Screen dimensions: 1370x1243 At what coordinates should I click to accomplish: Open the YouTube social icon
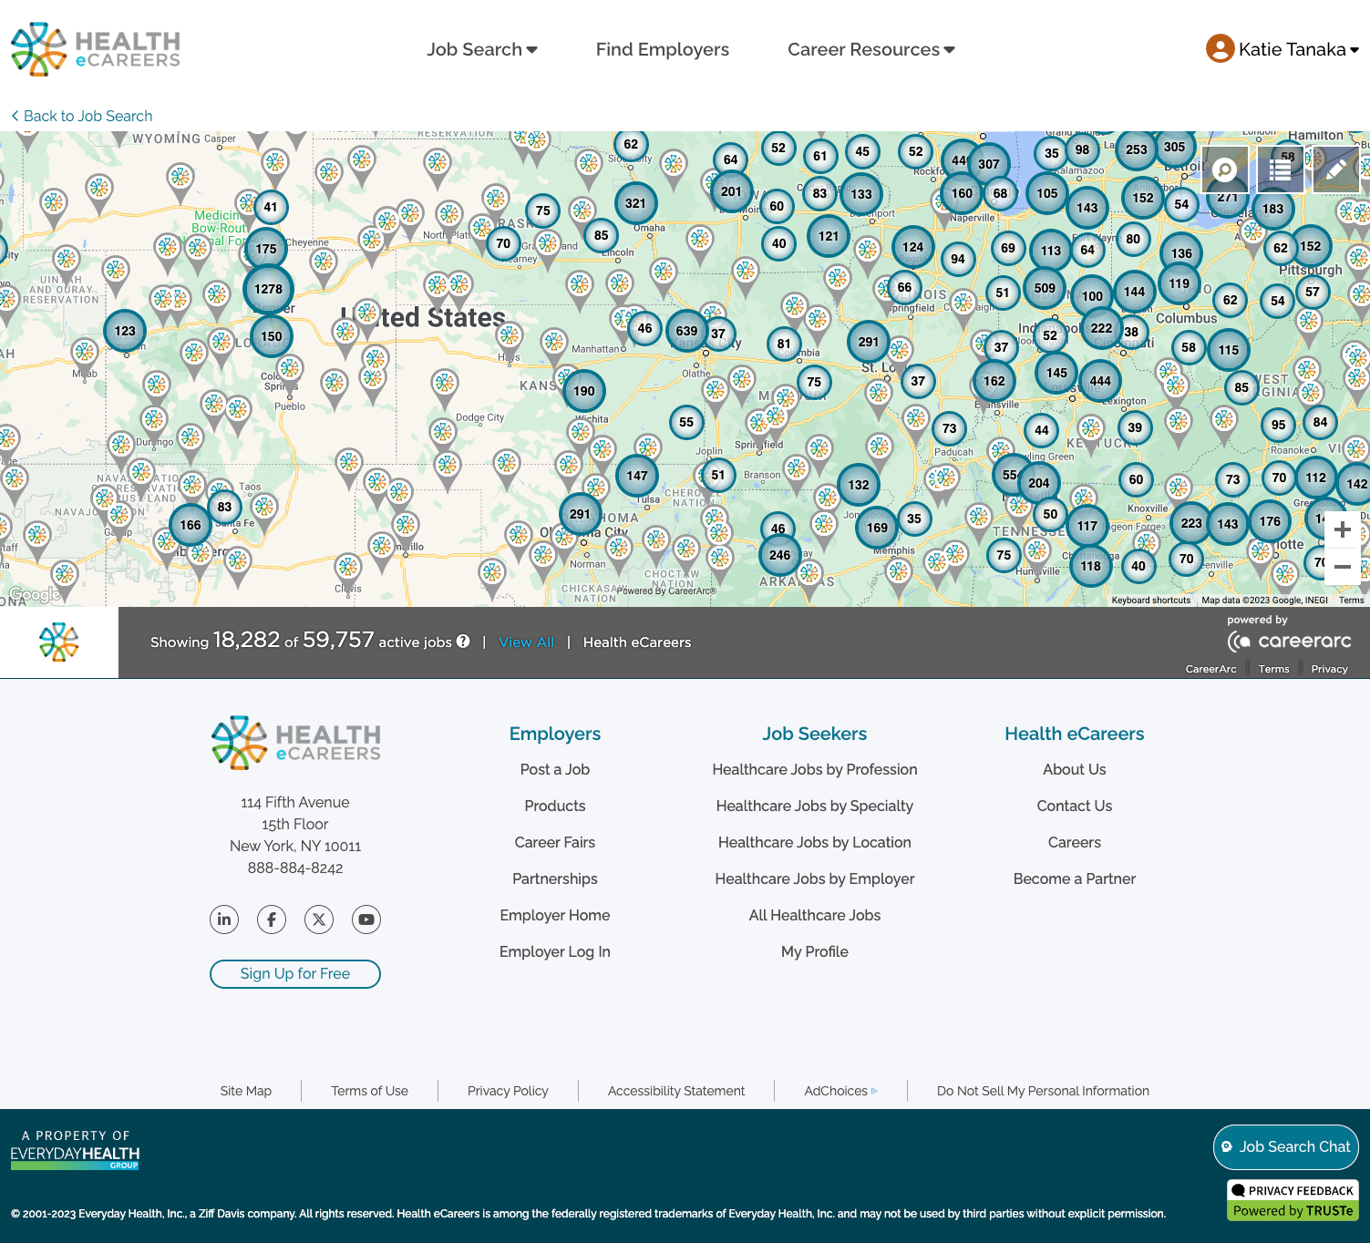[366, 919]
